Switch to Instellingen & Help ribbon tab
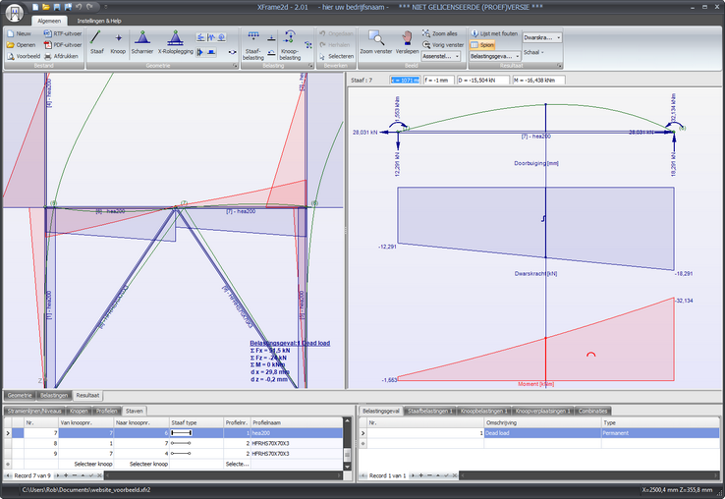725x499 pixels. coord(99,21)
